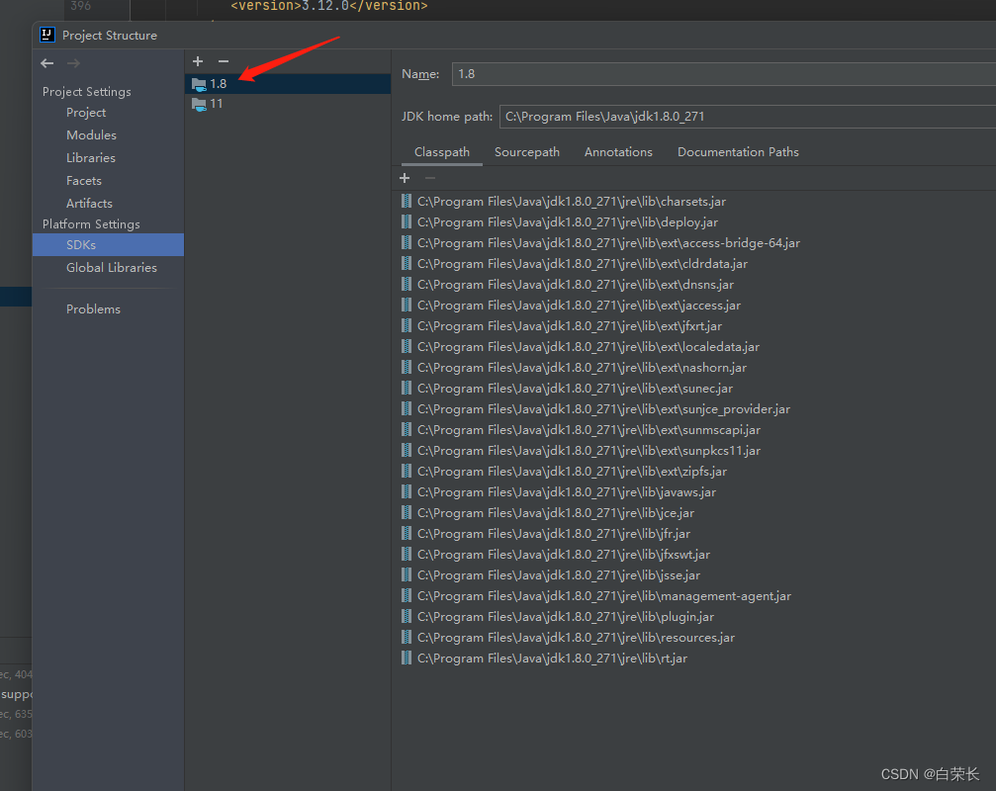Select the 11 SDK in the list
This screenshot has width=996, height=791.
pyautogui.click(x=214, y=103)
